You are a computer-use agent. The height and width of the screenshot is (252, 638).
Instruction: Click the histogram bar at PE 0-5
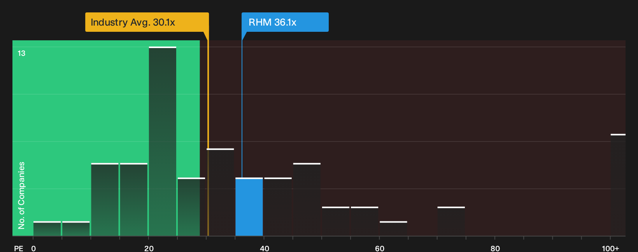click(x=47, y=228)
